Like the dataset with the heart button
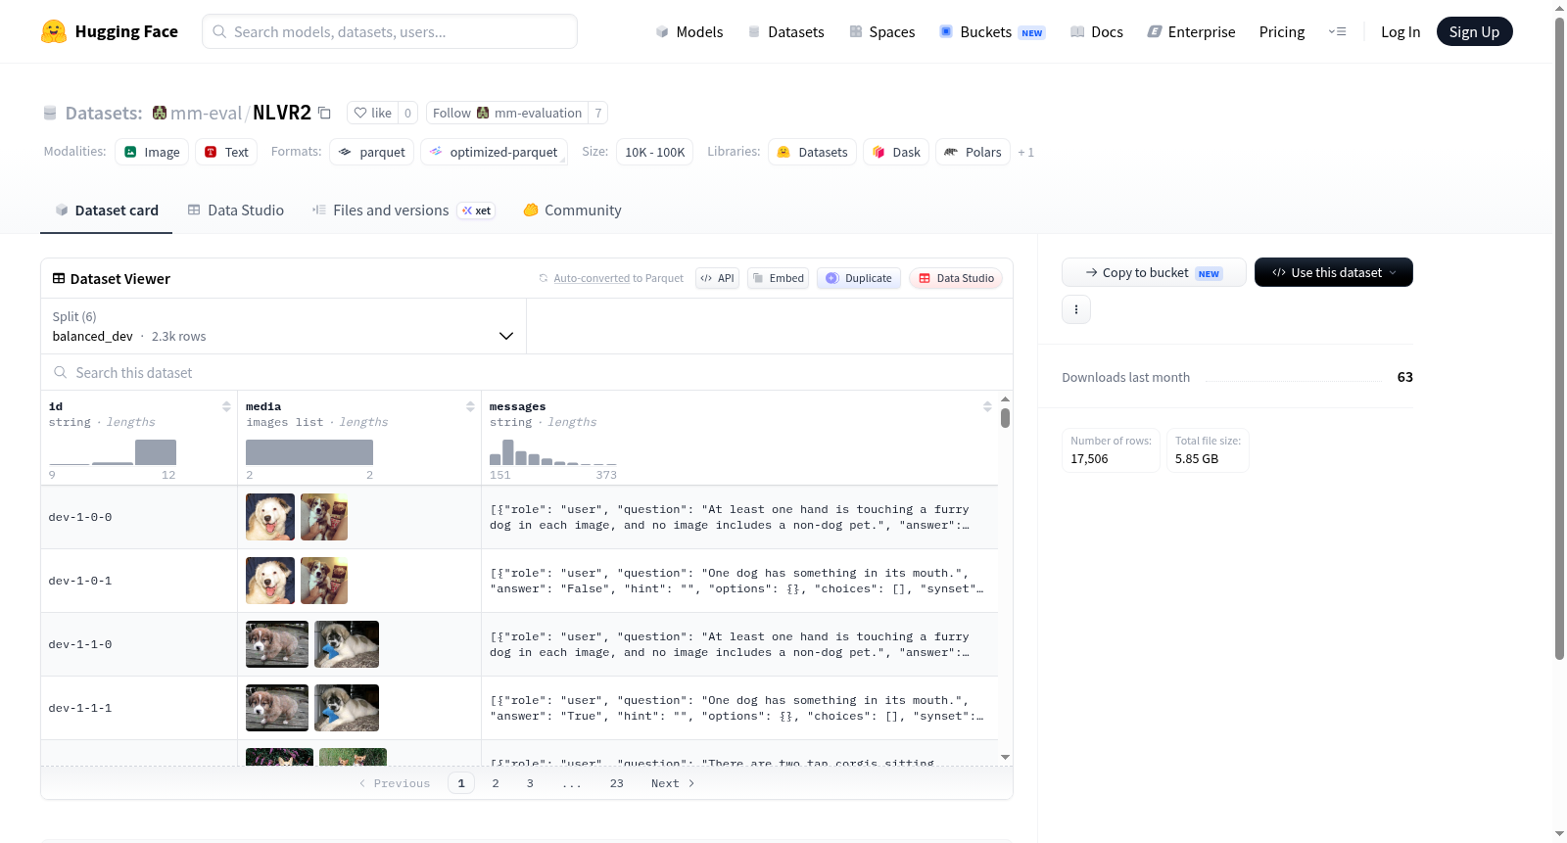 [372, 113]
